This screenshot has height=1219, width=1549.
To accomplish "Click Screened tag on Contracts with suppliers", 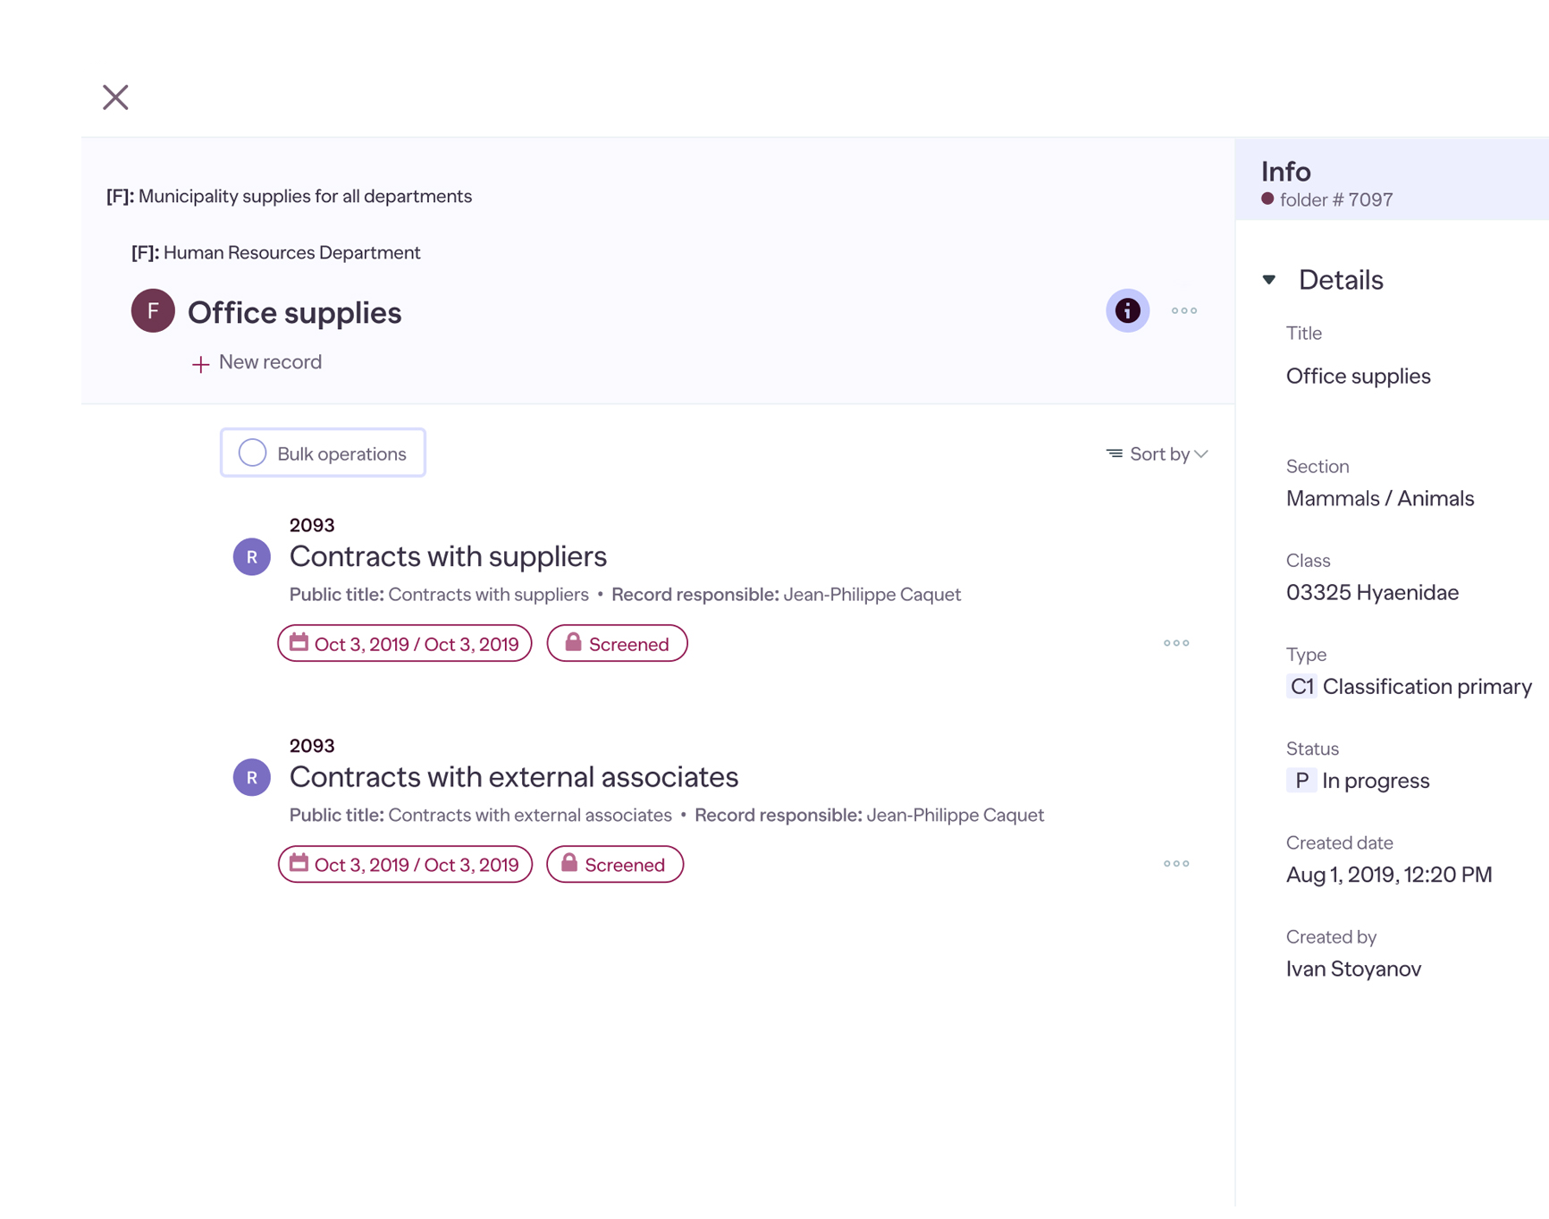I will click(617, 644).
